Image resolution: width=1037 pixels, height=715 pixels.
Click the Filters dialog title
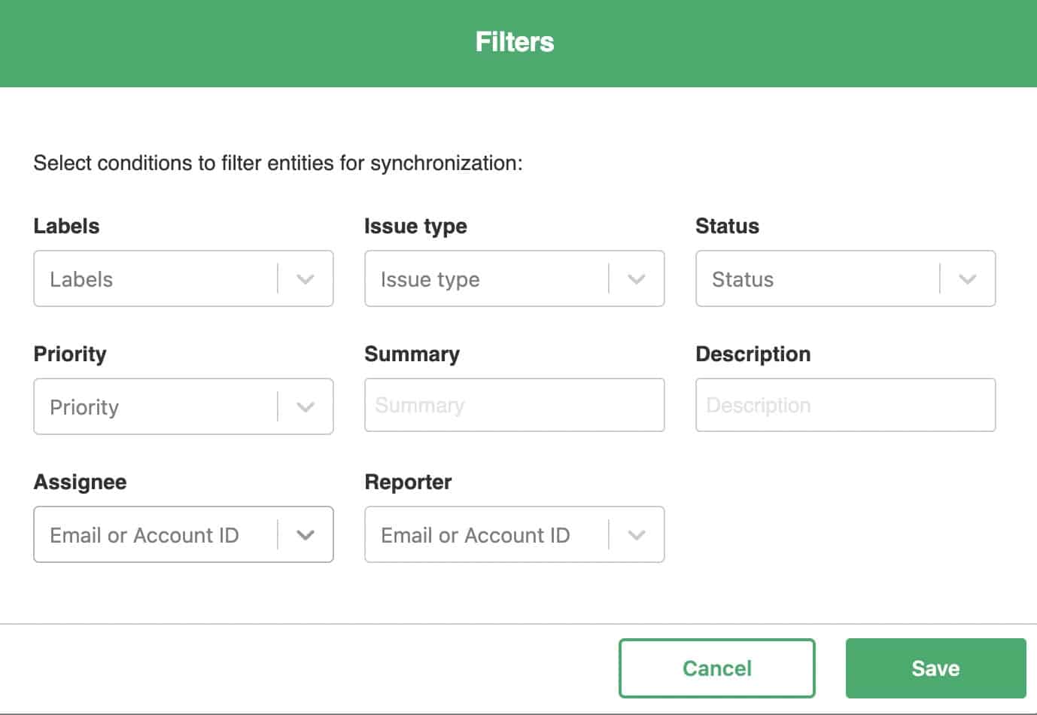pos(515,42)
